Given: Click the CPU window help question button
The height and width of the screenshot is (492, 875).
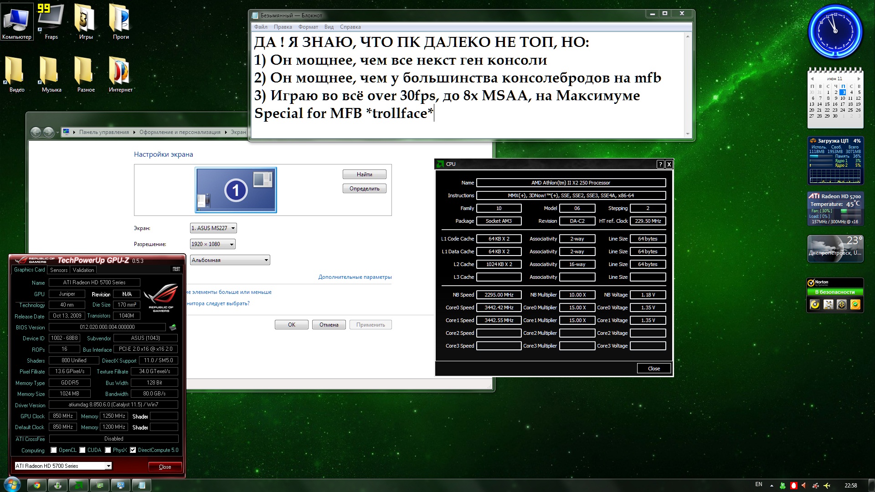Looking at the screenshot, I should point(660,164).
